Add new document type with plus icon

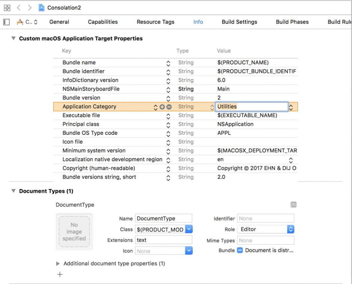click(60, 275)
